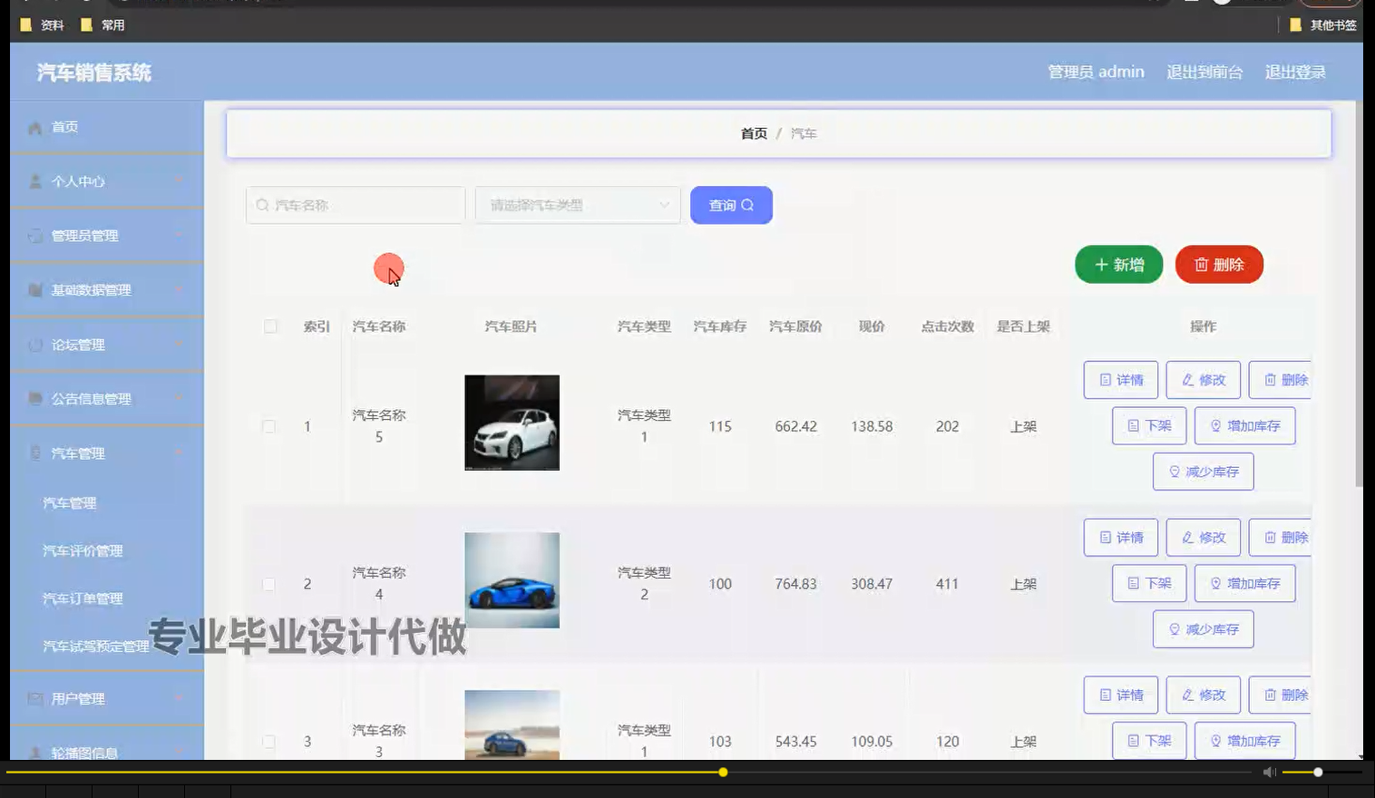Image resolution: width=1375 pixels, height=798 pixels.
Task: Click the 退出登录 link at top right
Action: (1294, 72)
